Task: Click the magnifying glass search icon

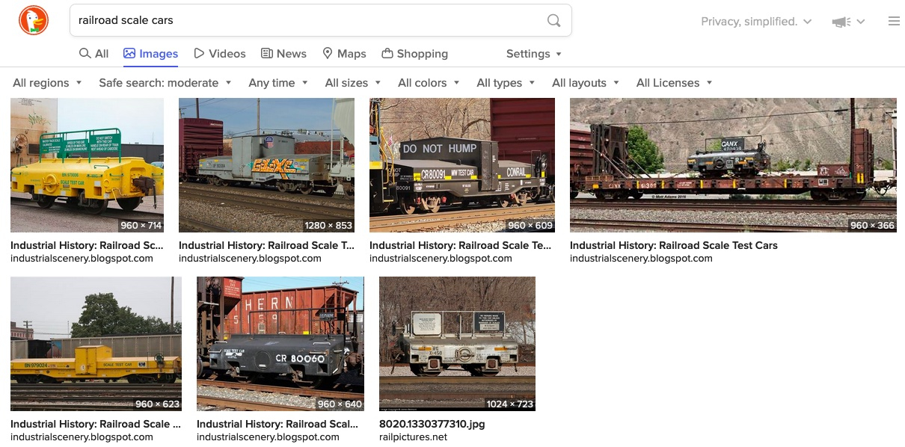Action: point(553,21)
